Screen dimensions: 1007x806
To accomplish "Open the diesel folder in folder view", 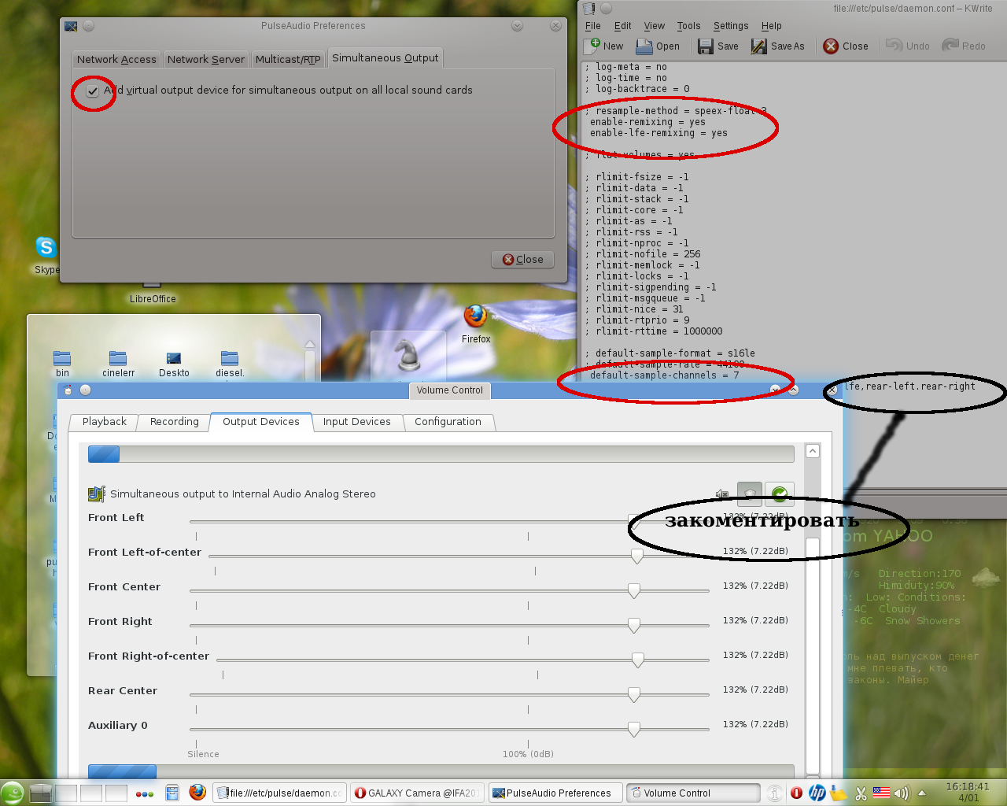I will coord(230,364).
